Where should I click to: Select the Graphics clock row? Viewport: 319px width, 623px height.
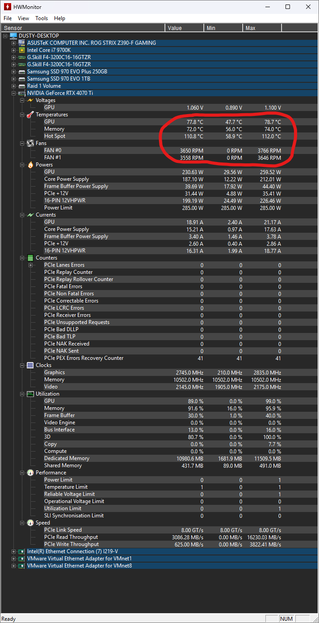click(180, 372)
